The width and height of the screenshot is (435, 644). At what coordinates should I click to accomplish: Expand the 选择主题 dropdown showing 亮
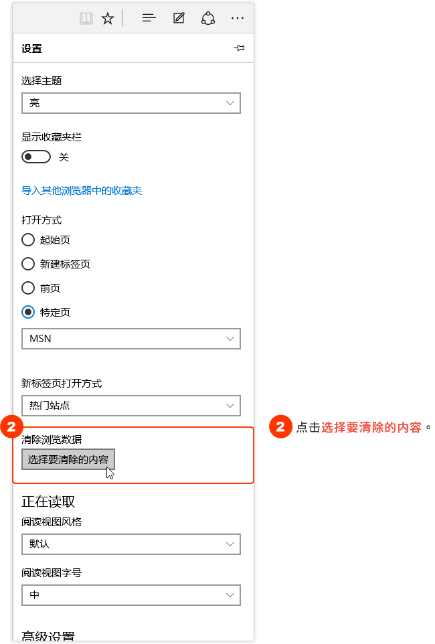point(131,103)
